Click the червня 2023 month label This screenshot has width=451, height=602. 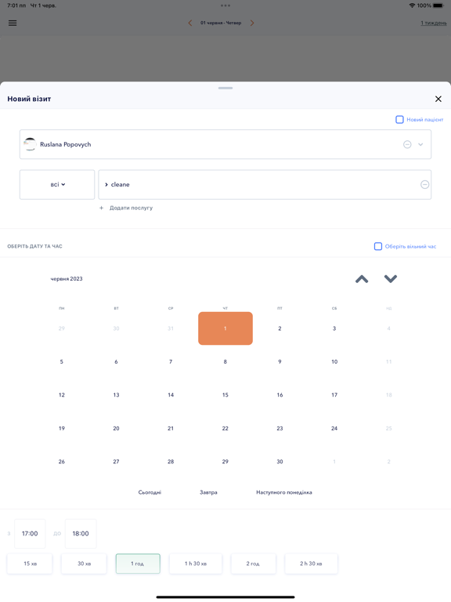(67, 279)
